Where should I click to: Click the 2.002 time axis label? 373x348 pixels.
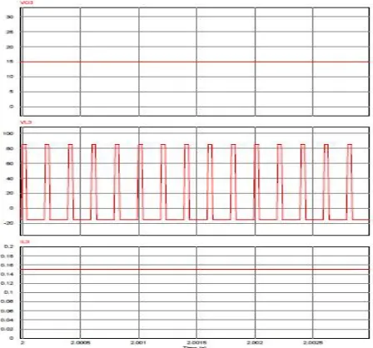pyautogui.click(x=255, y=342)
